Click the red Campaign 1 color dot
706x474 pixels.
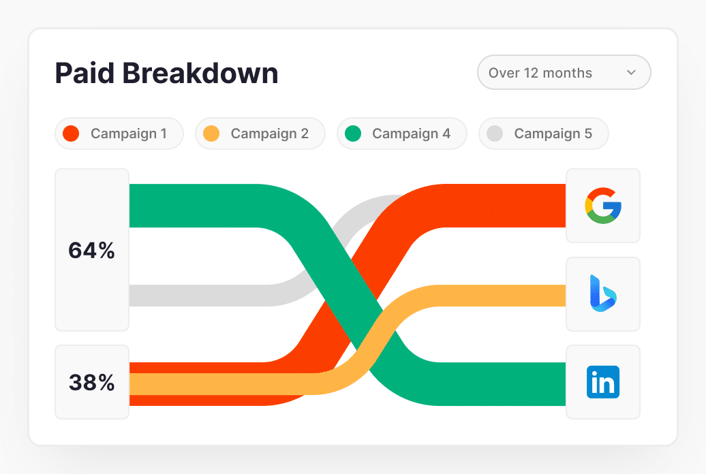71,133
